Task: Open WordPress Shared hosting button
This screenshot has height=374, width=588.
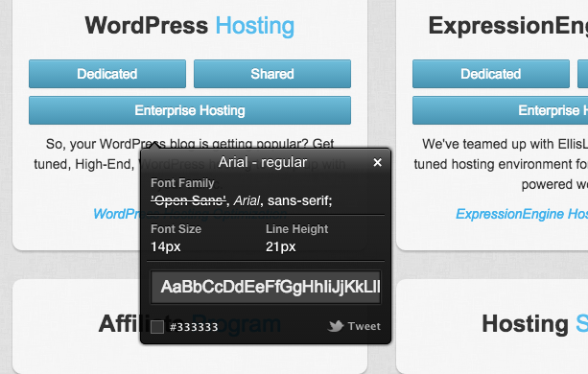Action: click(x=272, y=74)
